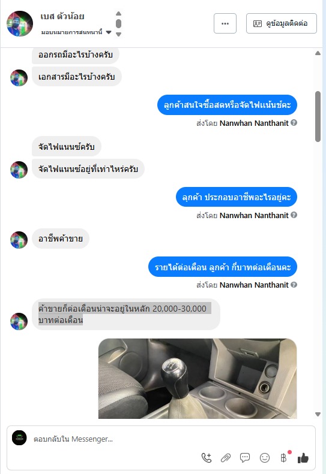This screenshot has height=474, width=326.
Task: Click the page avatar in reply box
Action: (x=19, y=437)
